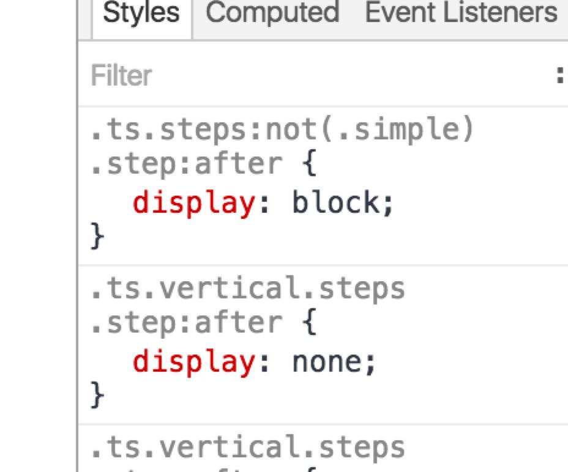Click closing brace of the display none rule

coord(97,396)
